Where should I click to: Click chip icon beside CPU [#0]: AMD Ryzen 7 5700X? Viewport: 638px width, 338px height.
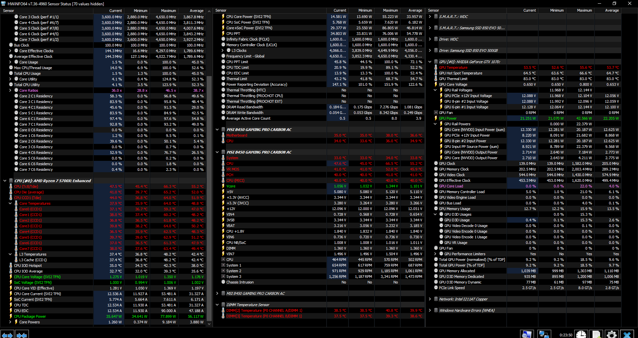click(11, 181)
